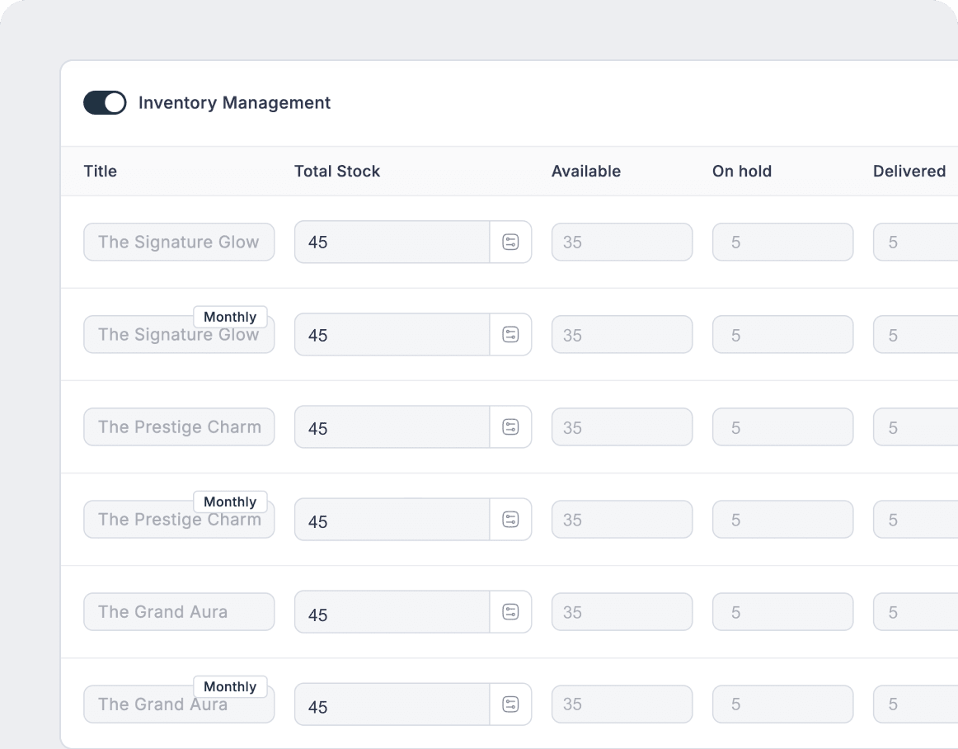The width and height of the screenshot is (958, 749).
Task: Click the Monthly badge on The Signature Glow
Action: pos(230,316)
